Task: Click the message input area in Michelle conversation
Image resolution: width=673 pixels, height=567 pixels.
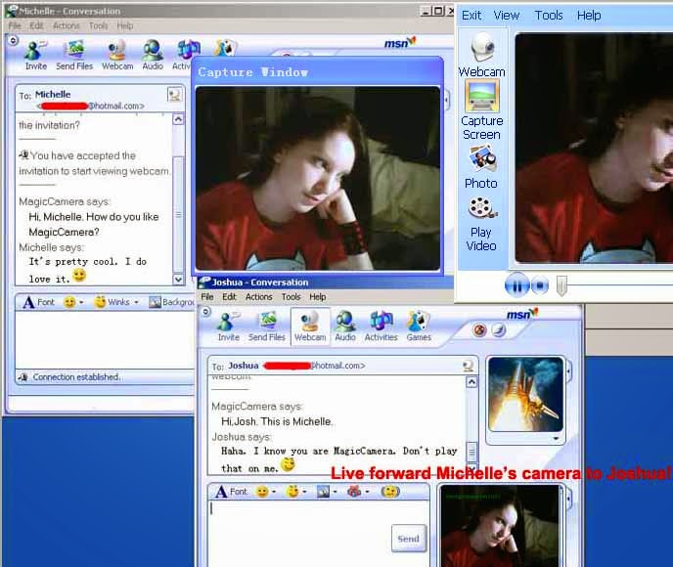Action: [105, 339]
